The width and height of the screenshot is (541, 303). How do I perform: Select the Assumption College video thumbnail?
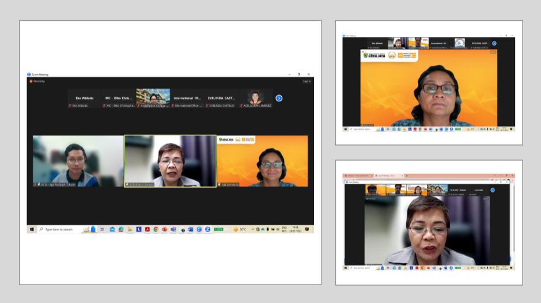pos(153,99)
